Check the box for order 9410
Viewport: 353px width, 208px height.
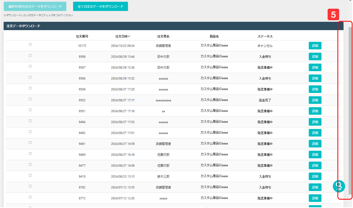coord(30,175)
